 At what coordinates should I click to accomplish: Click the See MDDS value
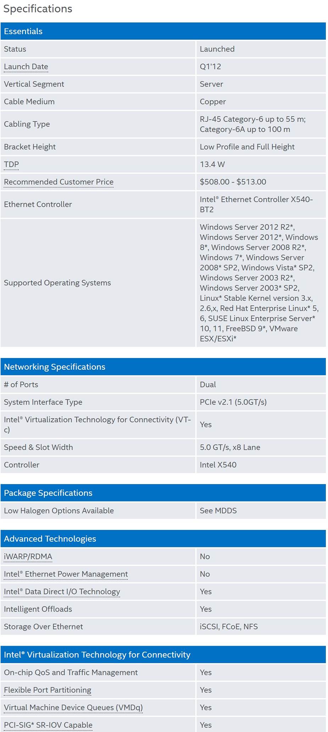[x=218, y=511]
